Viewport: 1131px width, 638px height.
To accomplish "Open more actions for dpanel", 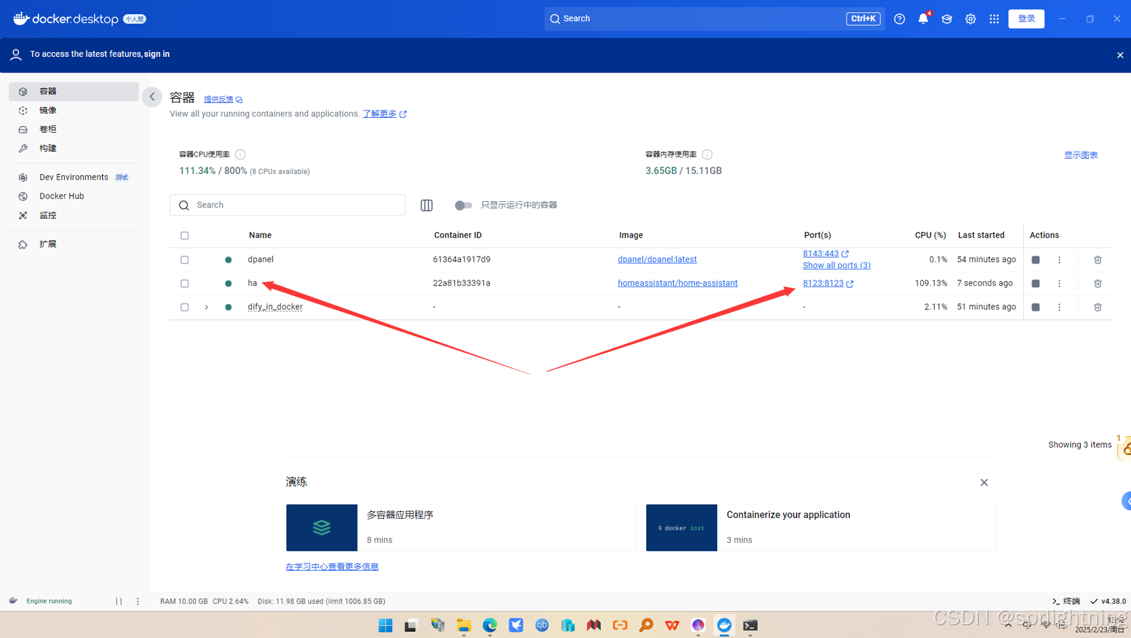I will click(x=1060, y=260).
